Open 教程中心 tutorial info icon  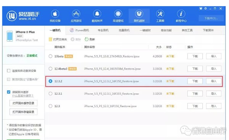tap(181, 14)
